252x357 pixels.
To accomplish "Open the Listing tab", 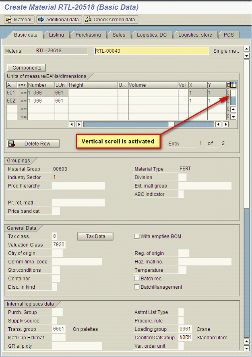I will click(56, 35).
